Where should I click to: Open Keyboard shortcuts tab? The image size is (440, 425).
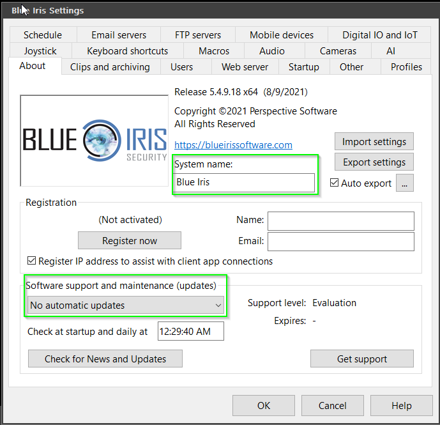(127, 51)
